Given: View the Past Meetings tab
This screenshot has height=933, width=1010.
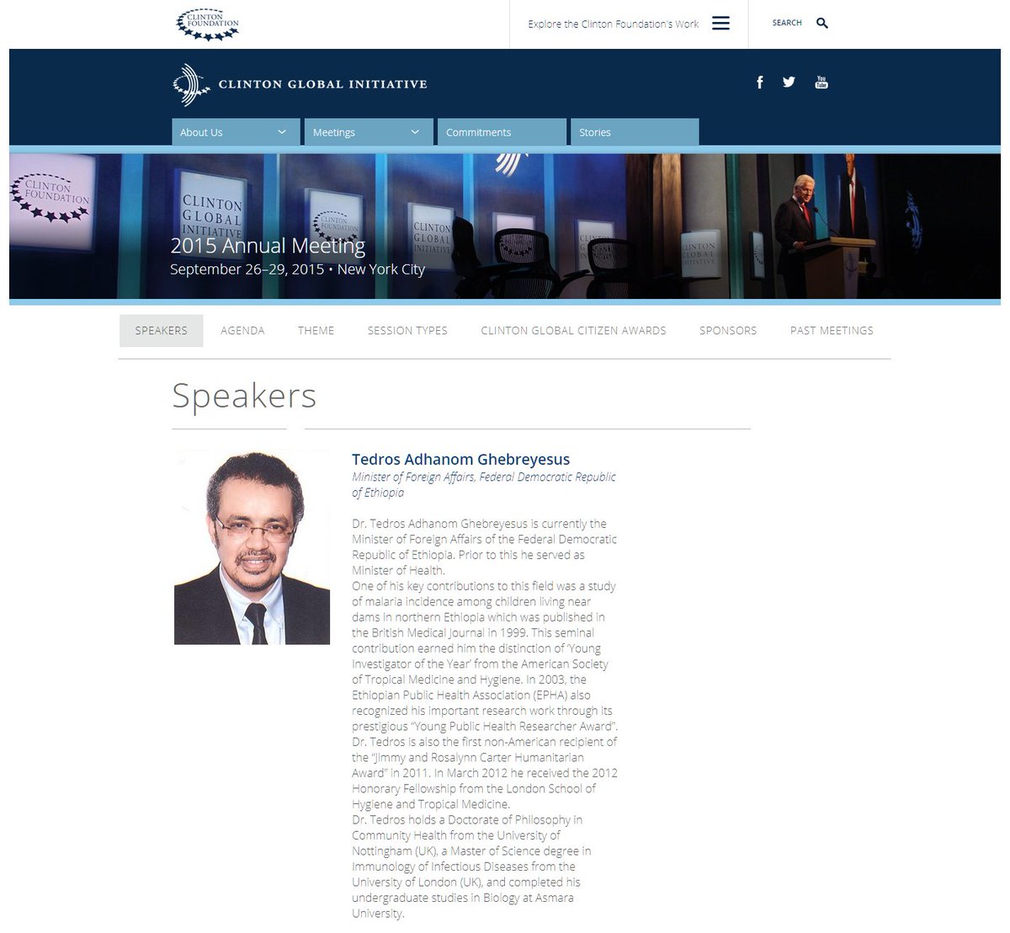Looking at the screenshot, I should (x=832, y=331).
